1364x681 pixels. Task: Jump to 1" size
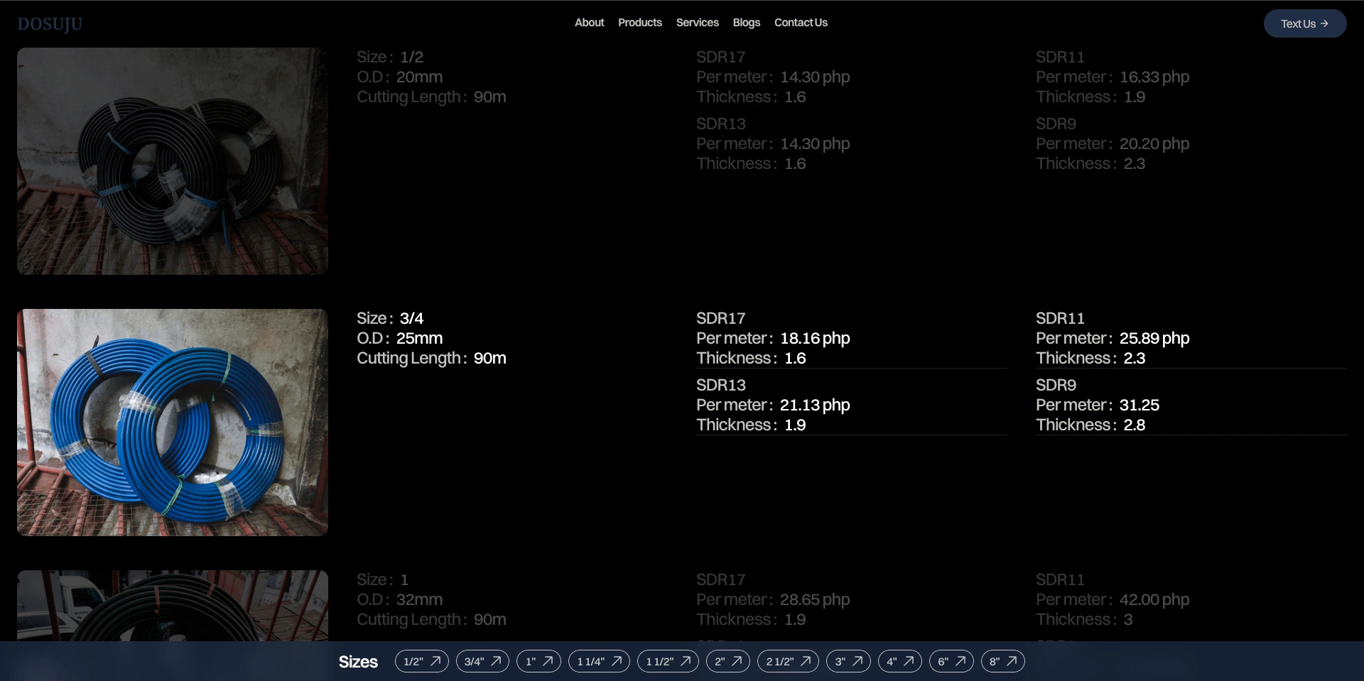point(538,661)
